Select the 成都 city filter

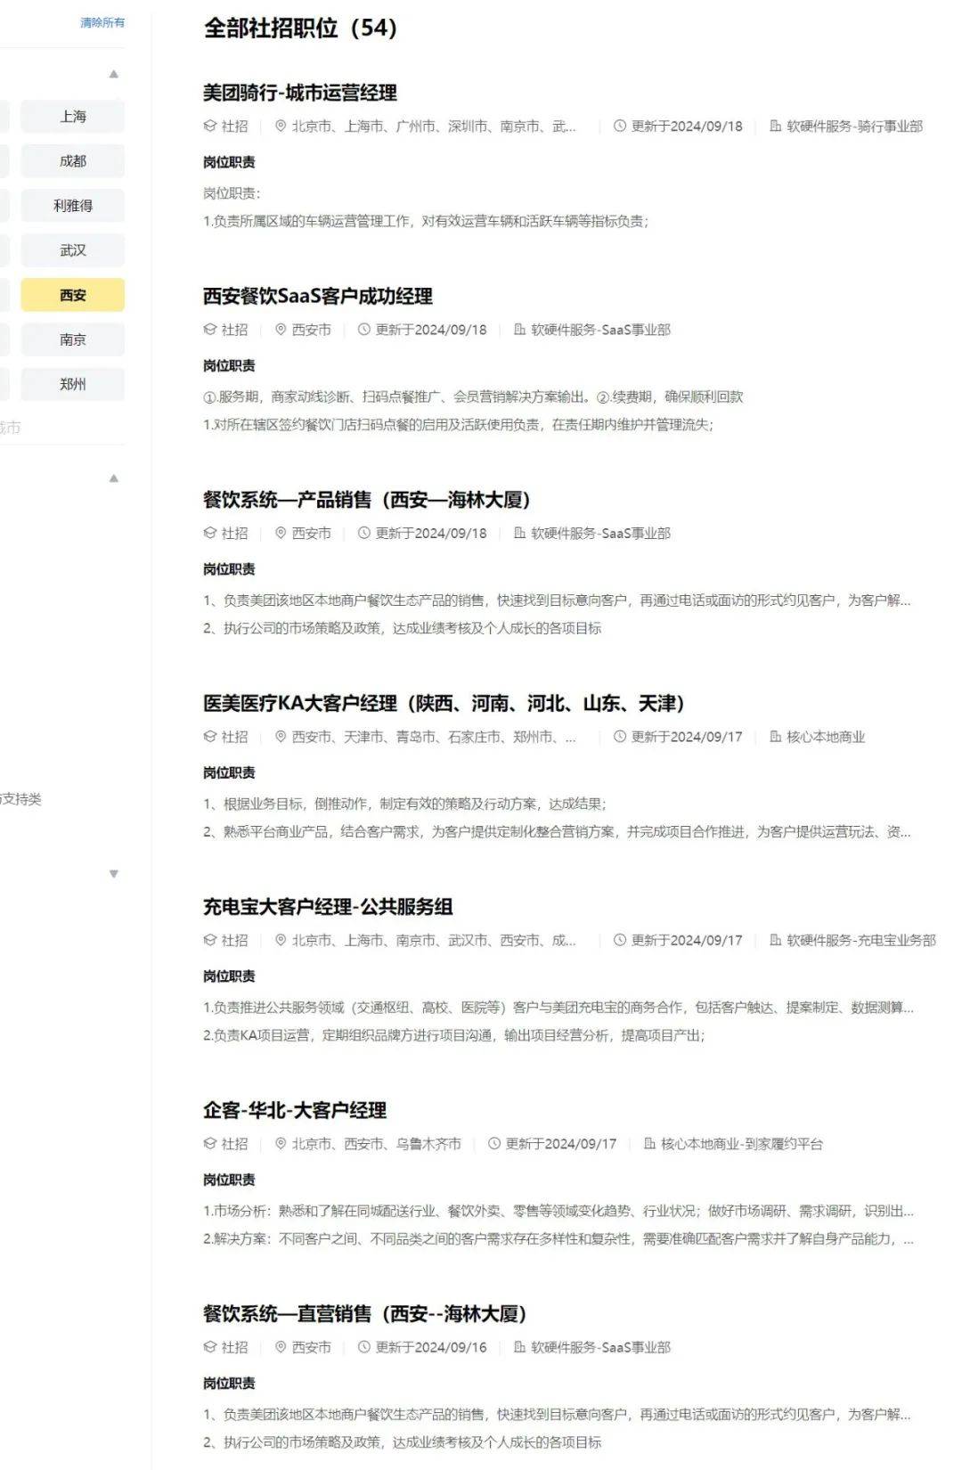pos(73,161)
